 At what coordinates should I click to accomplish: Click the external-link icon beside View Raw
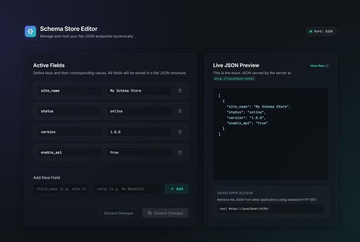(x=327, y=66)
